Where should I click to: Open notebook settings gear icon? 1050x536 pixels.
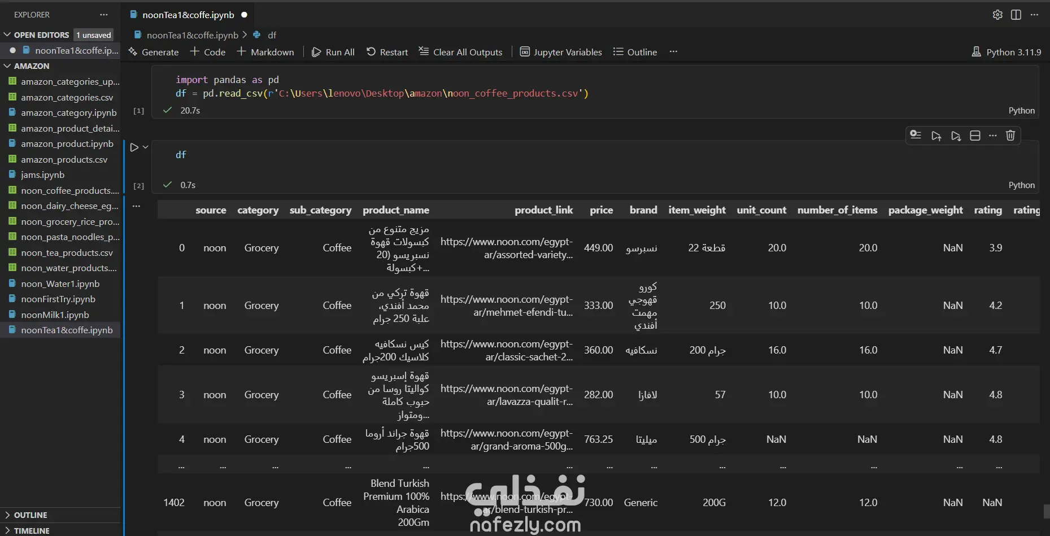pos(997,15)
